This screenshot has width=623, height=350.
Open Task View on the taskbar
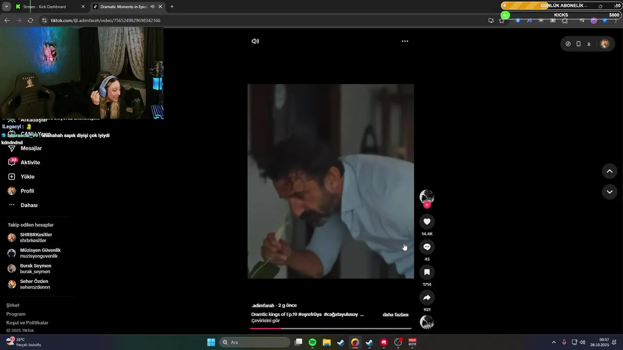click(299, 342)
